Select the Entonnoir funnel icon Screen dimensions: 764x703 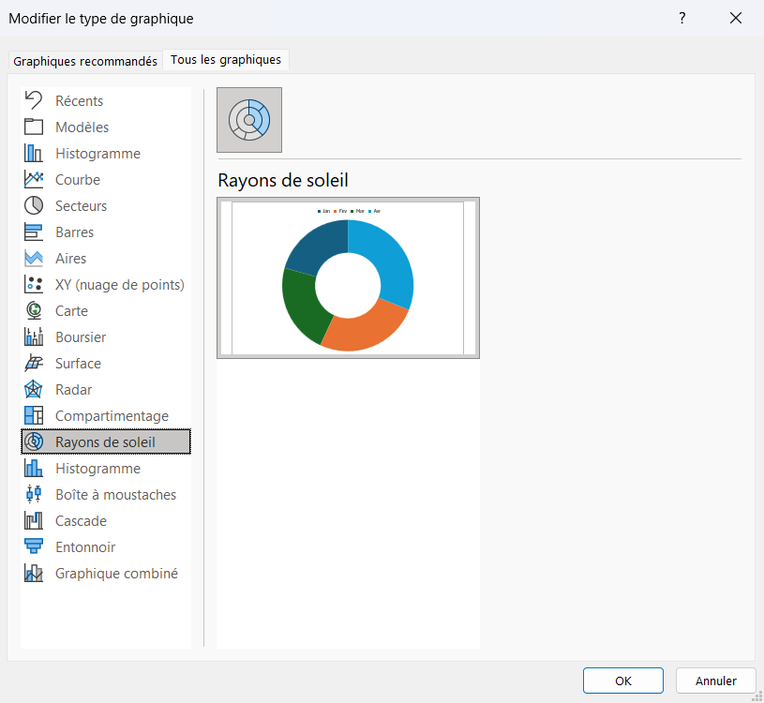[x=34, y=546]
